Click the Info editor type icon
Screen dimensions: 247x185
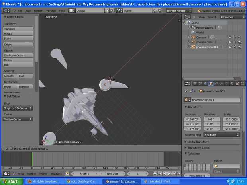click(7, 10)
